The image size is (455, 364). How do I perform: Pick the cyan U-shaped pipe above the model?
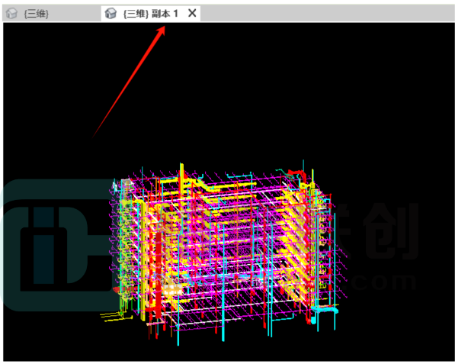tap(239, 176)
